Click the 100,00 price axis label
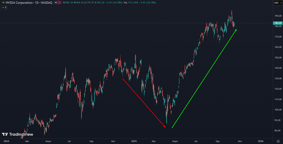283x144 pixels. 278,110
